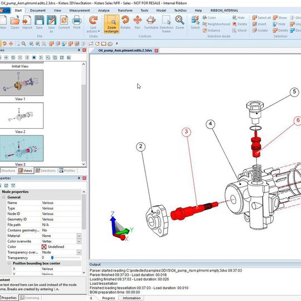Pin the Properties panel

coord(79,178)
